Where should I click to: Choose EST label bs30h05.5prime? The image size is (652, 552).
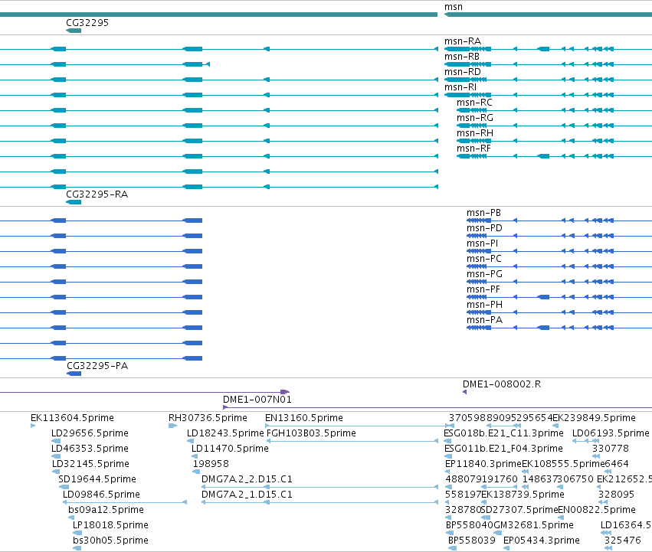(x=110, y=541)
